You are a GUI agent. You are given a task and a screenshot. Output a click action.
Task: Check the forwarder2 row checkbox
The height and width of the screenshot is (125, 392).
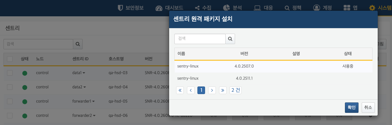10,116
